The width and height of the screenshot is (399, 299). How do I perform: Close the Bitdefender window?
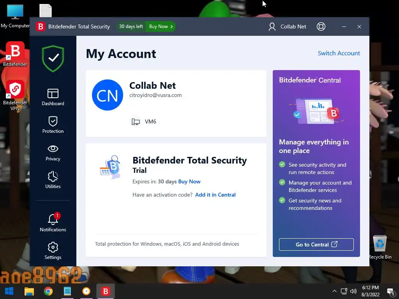(359, 26)
